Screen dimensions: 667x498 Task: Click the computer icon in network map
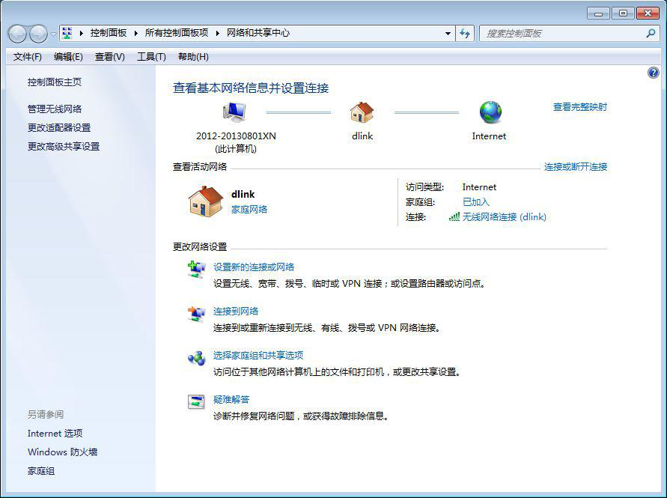(x=234, y=112)
